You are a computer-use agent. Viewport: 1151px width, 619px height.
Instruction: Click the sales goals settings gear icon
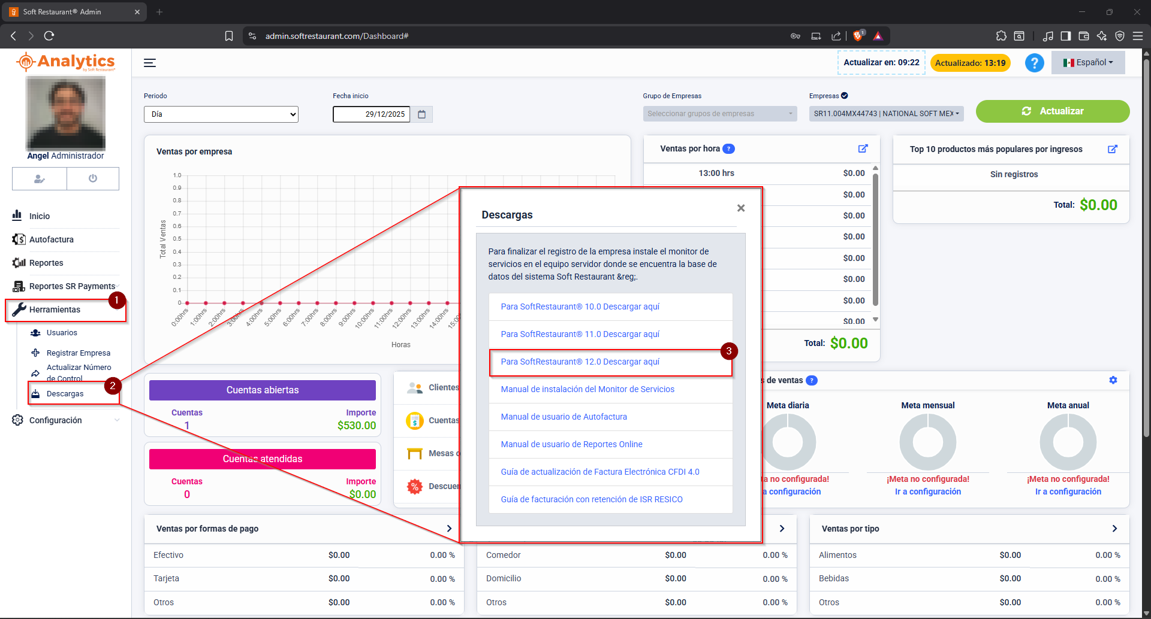pyautogui.click(x=1113, y=380)
